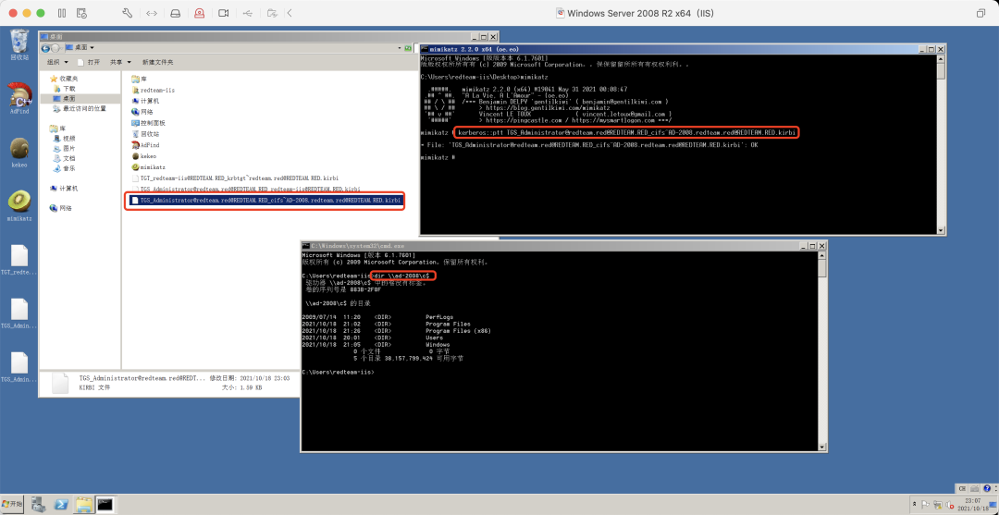Viewport: 999px width, 515px height.
Task: Select the Recycle Bin desktop icon
Action: 19,44
